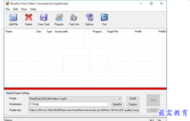Click the Add File toolbar icon
Screen dimensions: 190x121
(13, 17)
